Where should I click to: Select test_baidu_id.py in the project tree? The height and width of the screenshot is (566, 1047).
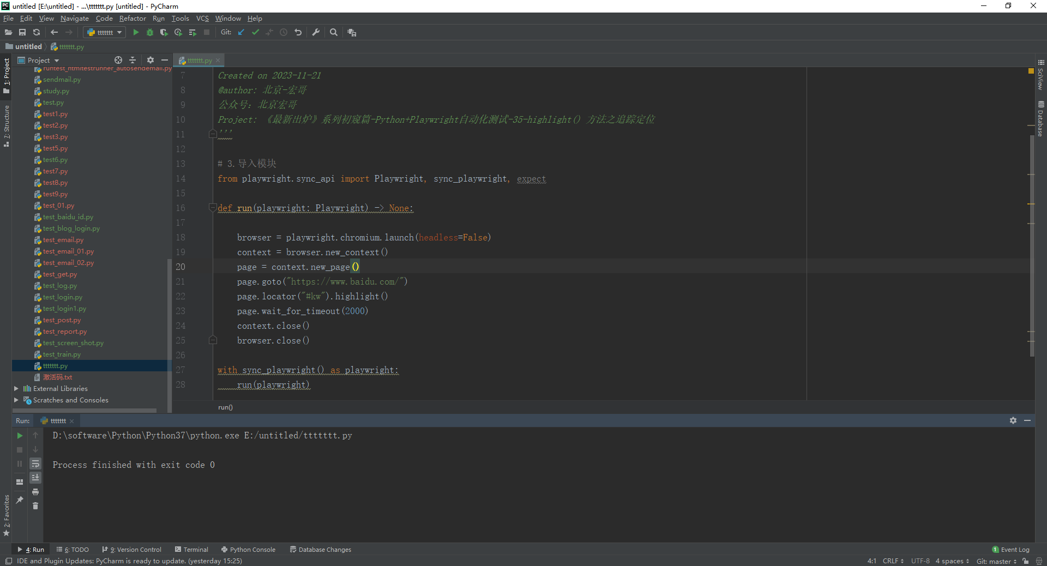pyautogui.click(x=68, y=216)
